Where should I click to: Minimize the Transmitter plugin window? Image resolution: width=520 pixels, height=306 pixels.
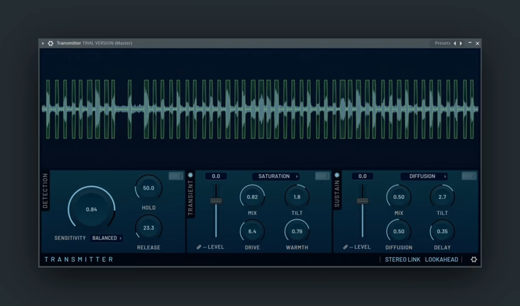470,43
